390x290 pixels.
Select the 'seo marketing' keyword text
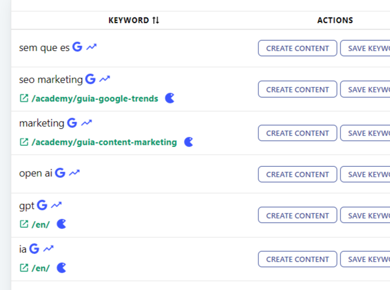pyautogui.click(x=51, y=80)
